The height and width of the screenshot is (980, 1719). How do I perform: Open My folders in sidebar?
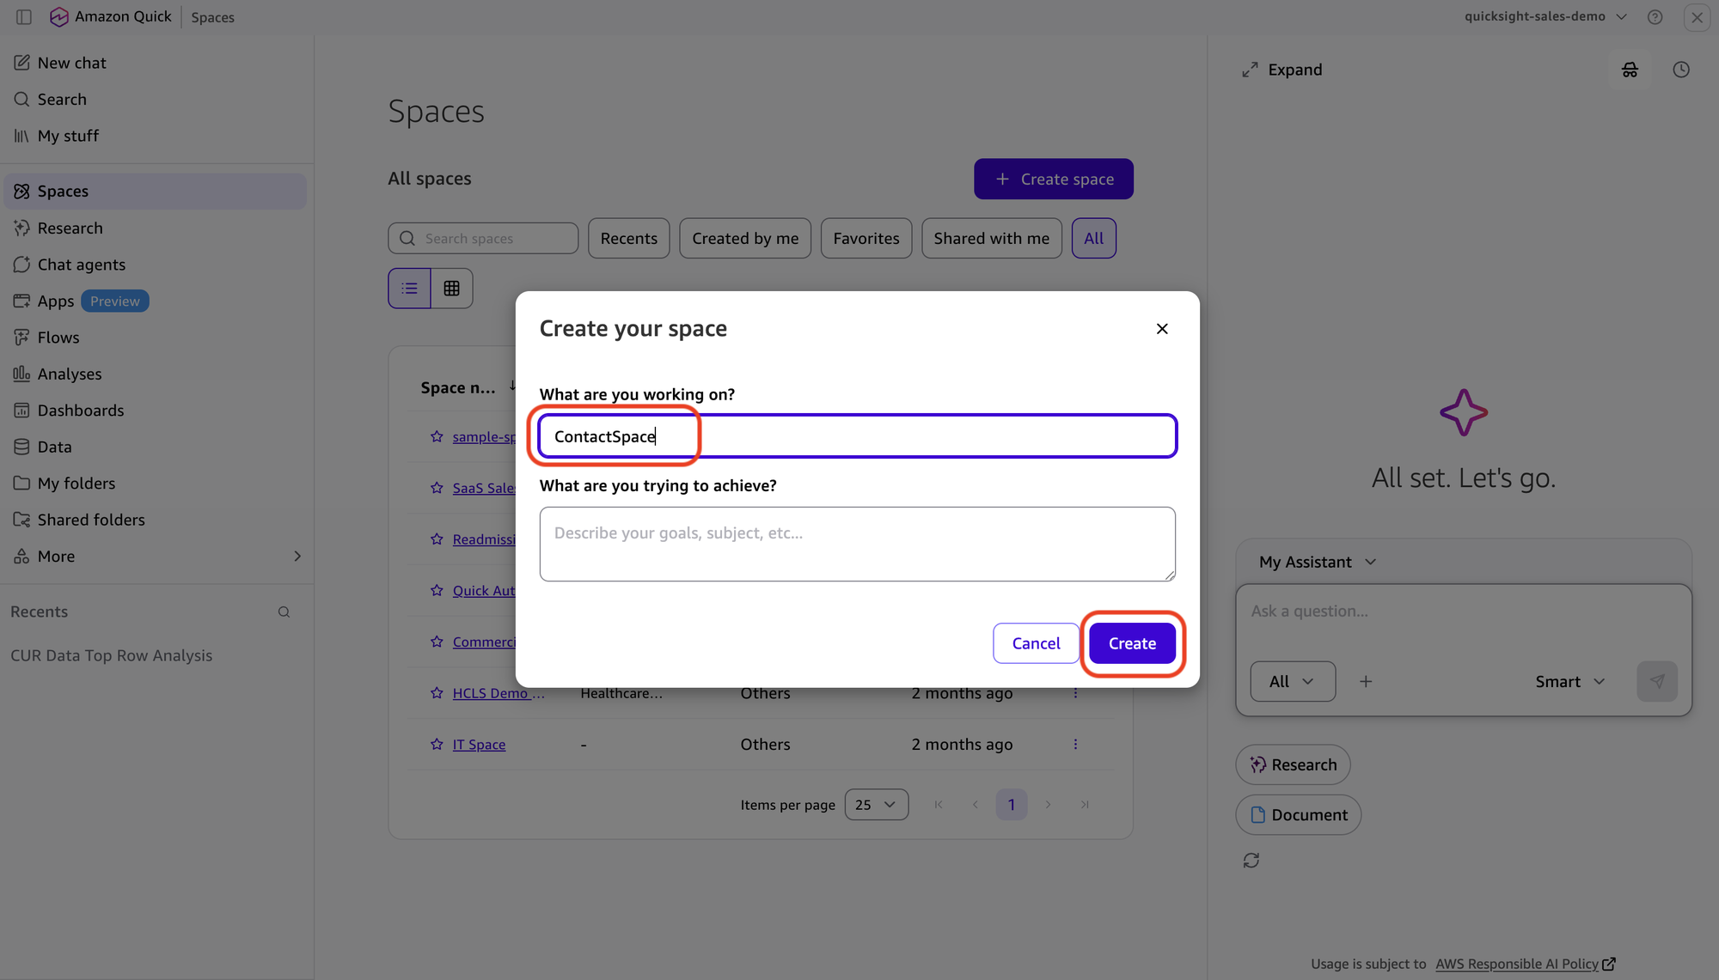[76, 484]
